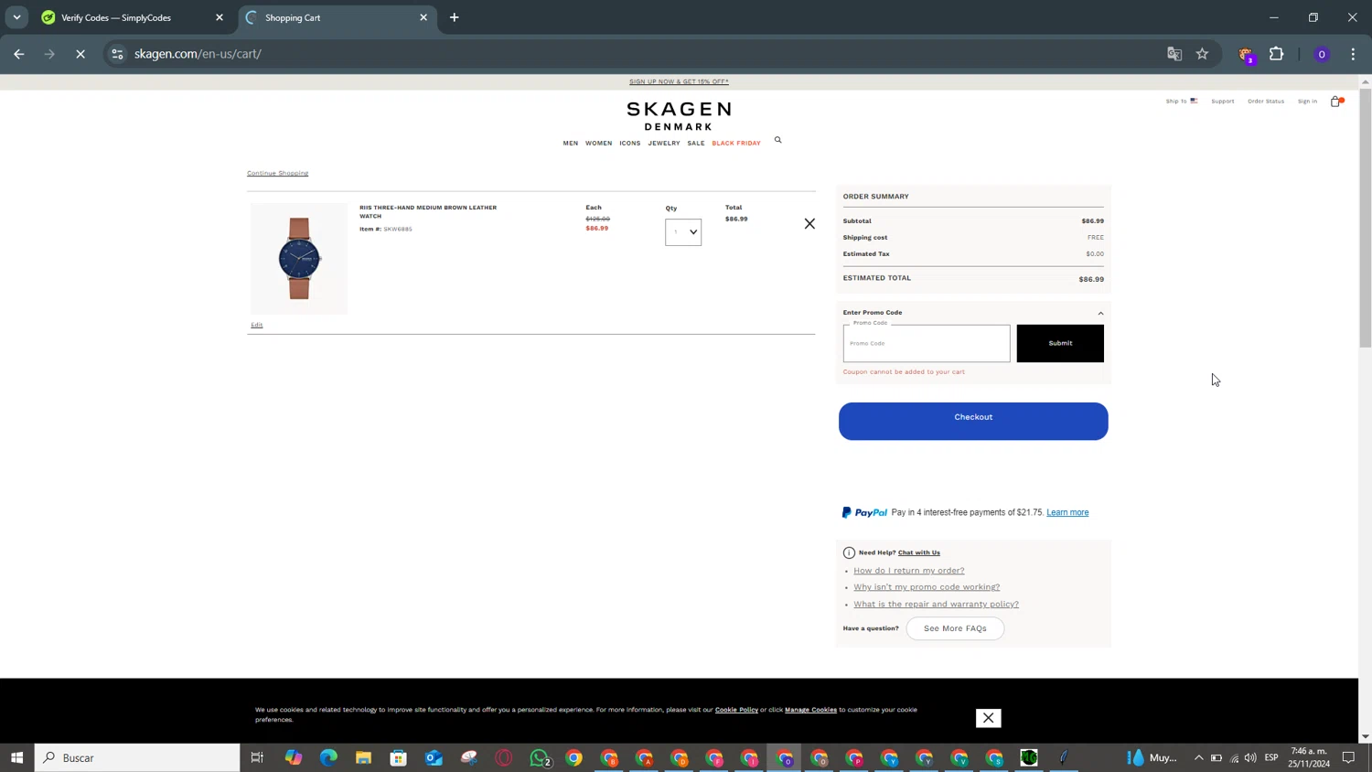The height and width of the screenshot is (772, 1372).
Task: Dismiss the cookie banner with the X
Action: pos(988,718)
